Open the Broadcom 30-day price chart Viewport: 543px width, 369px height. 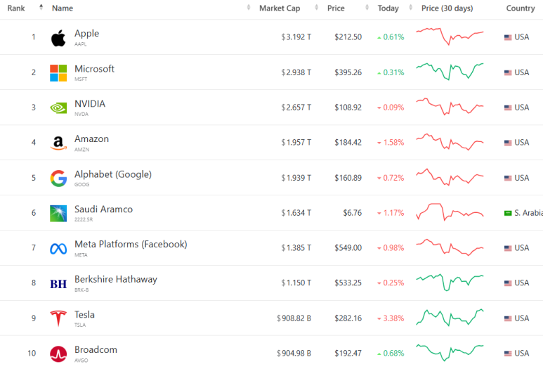pyautogui.click(x=450, y=353)
